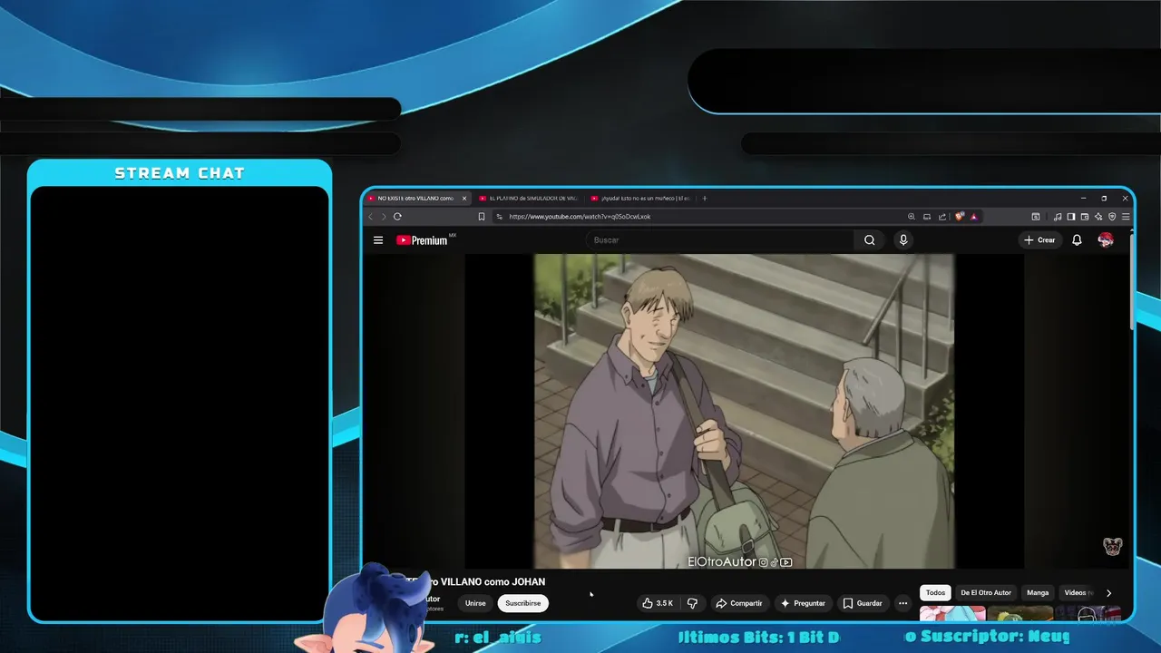Switch to '¡Ayuda! Esto no es un muñeco' tab

pyautogui.click(x=642, y=198)
